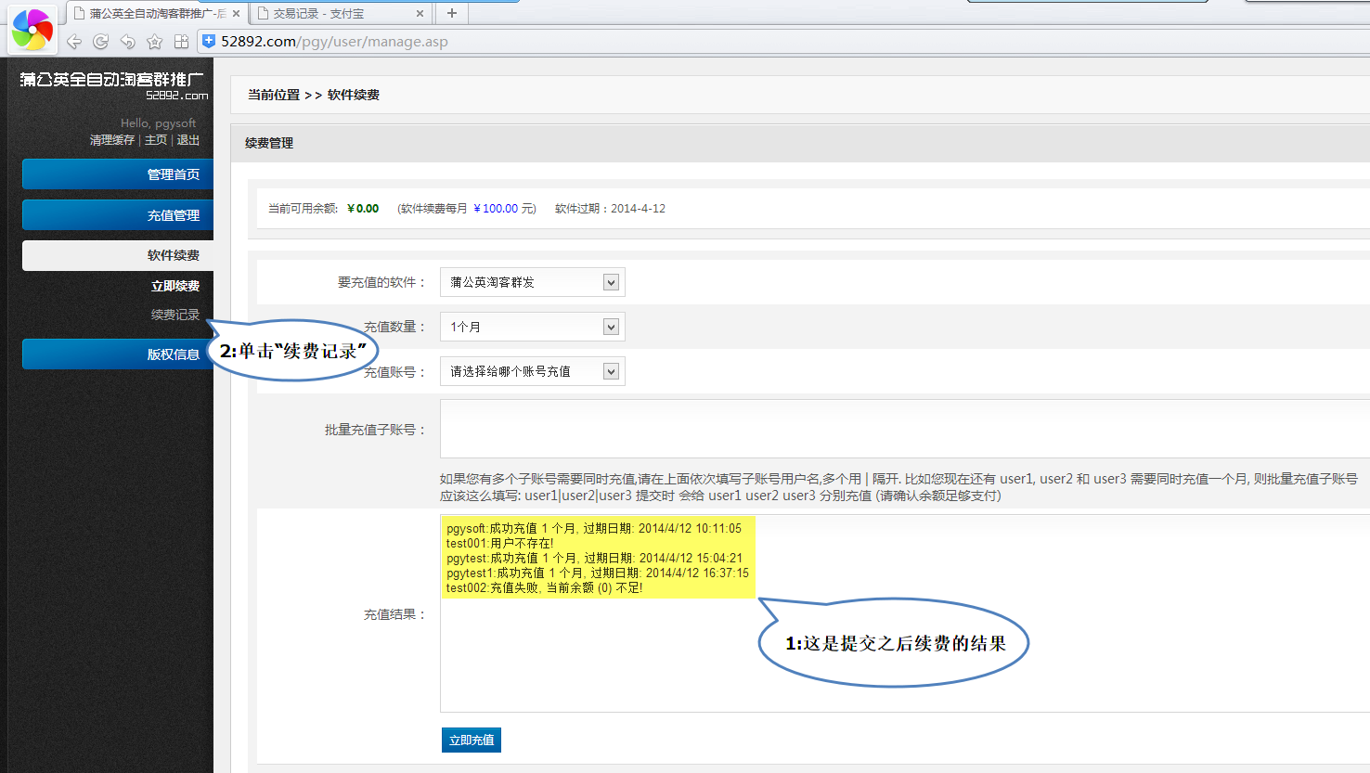Image resolution: width=1370 pixels, height=773 pixels.
Task: Open 充值数量 dropdown showing 1个月
Action: click(x=533, y=327)
